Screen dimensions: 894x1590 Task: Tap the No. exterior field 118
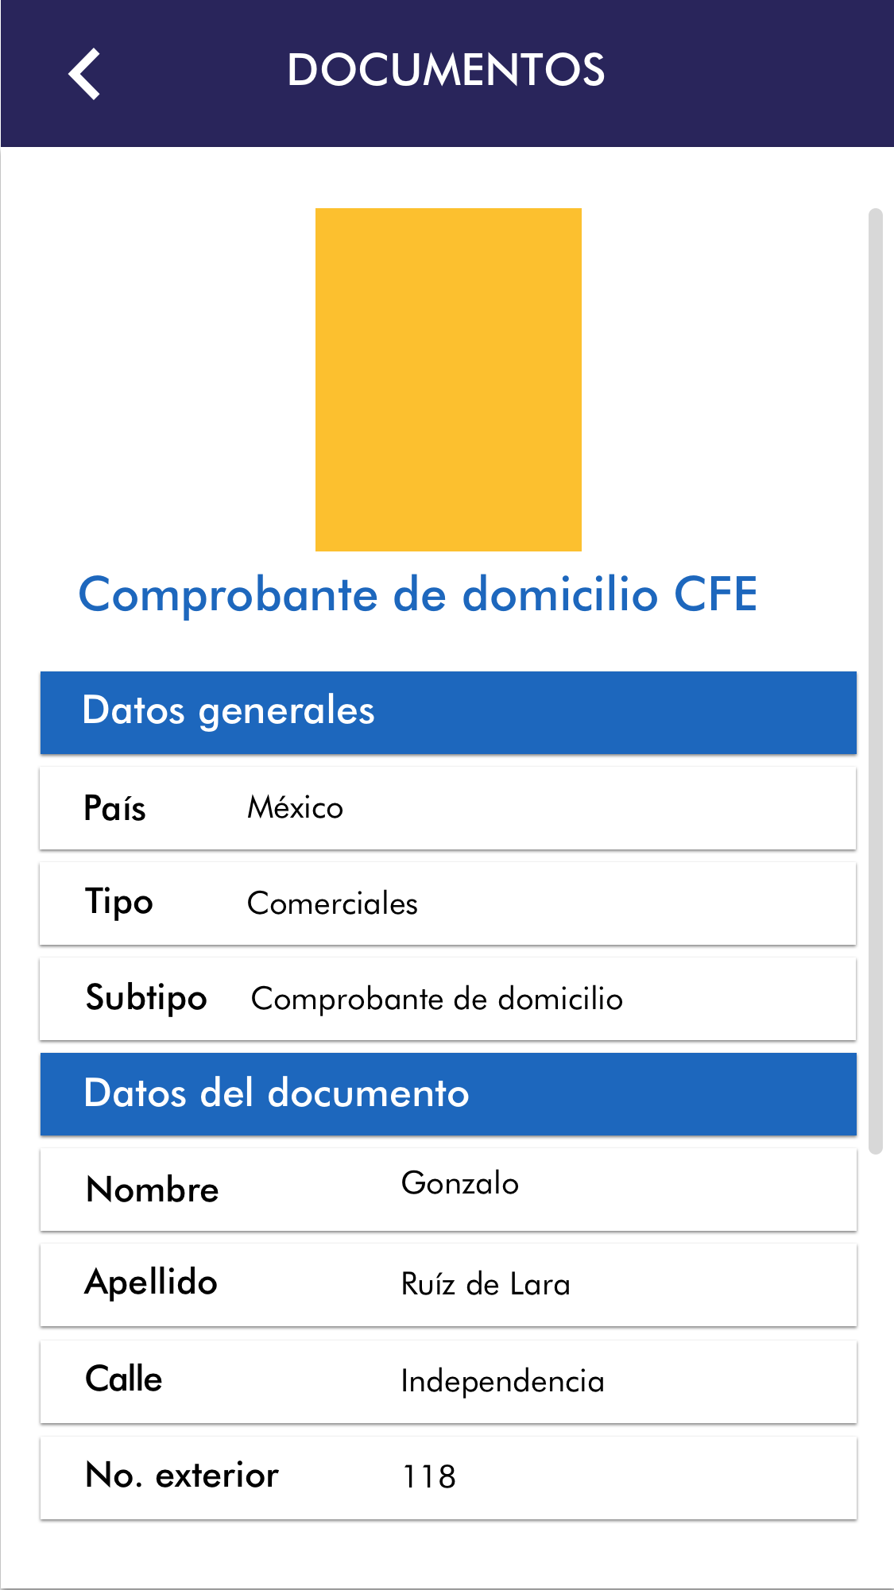point(448,1477)
